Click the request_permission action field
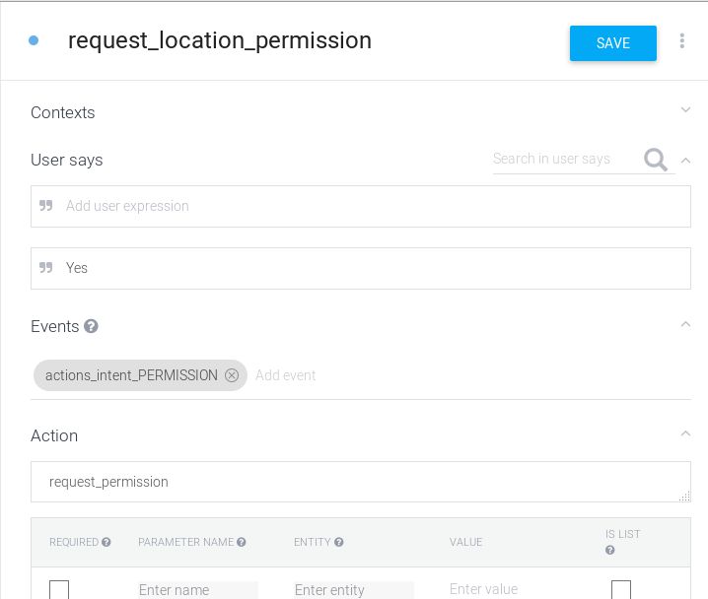Screen dimensions: 708x599 pos(360,482)
